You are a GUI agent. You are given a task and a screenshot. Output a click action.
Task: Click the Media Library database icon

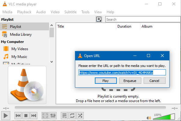pyautogui.click(x=5, y=34)
